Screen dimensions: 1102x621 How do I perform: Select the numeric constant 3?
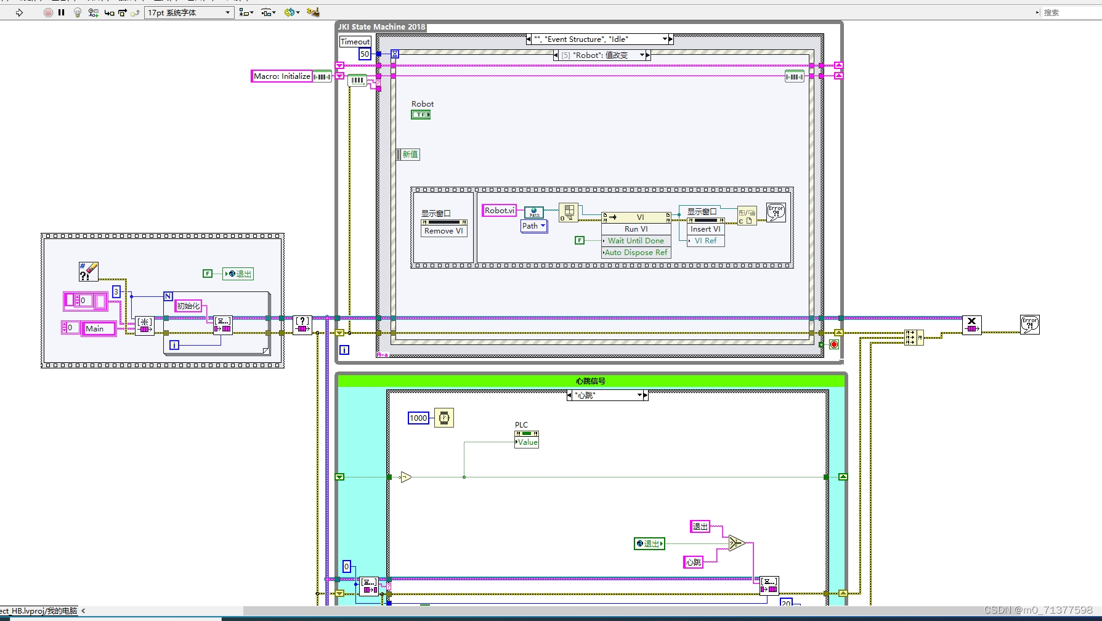[x=116, y=292]
